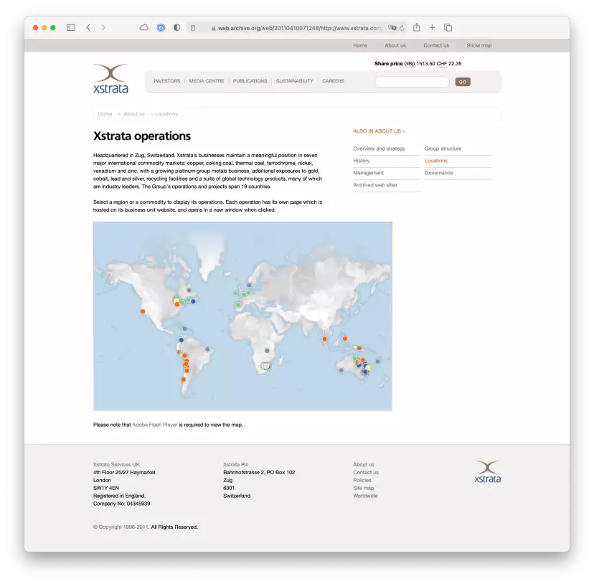Open the Sustainability menu item

[x=294, y=81]
